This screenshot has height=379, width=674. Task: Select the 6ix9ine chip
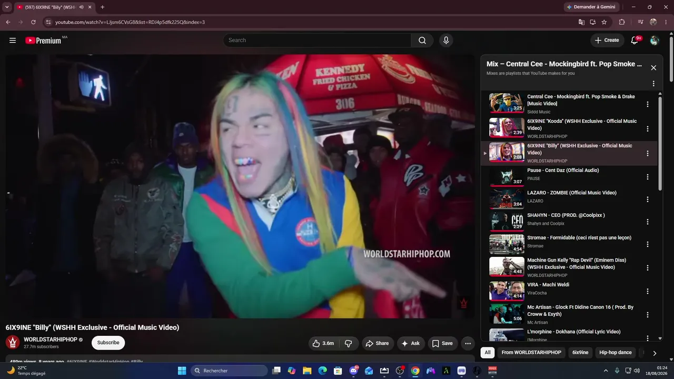pos(580,353)
